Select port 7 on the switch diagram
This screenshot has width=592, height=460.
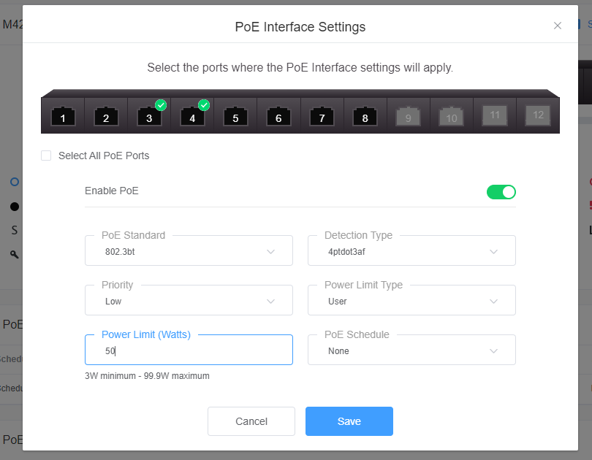pos(322,117)
